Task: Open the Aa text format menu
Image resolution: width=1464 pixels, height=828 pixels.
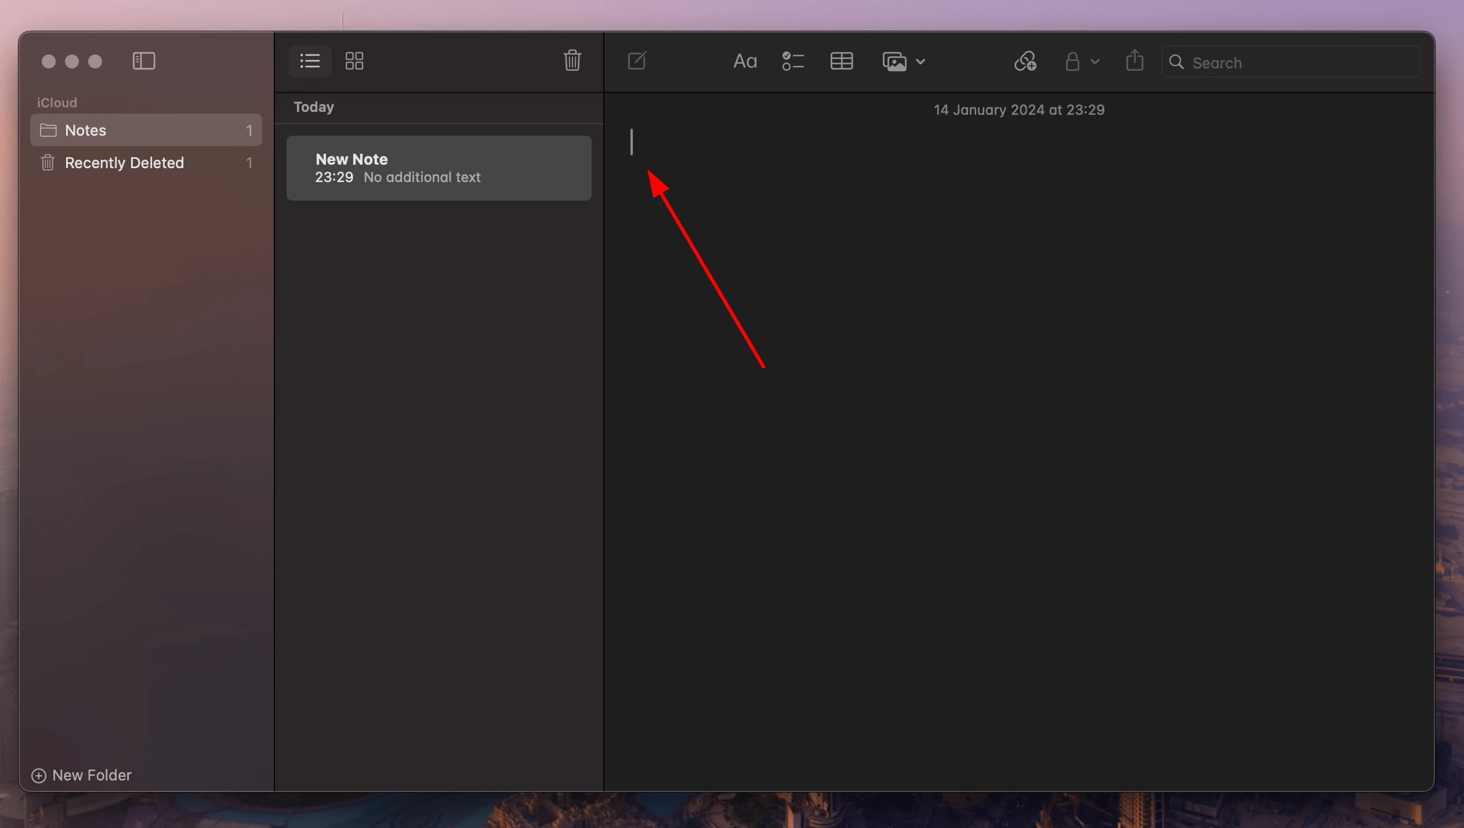Action: click(x=745, y=61)
